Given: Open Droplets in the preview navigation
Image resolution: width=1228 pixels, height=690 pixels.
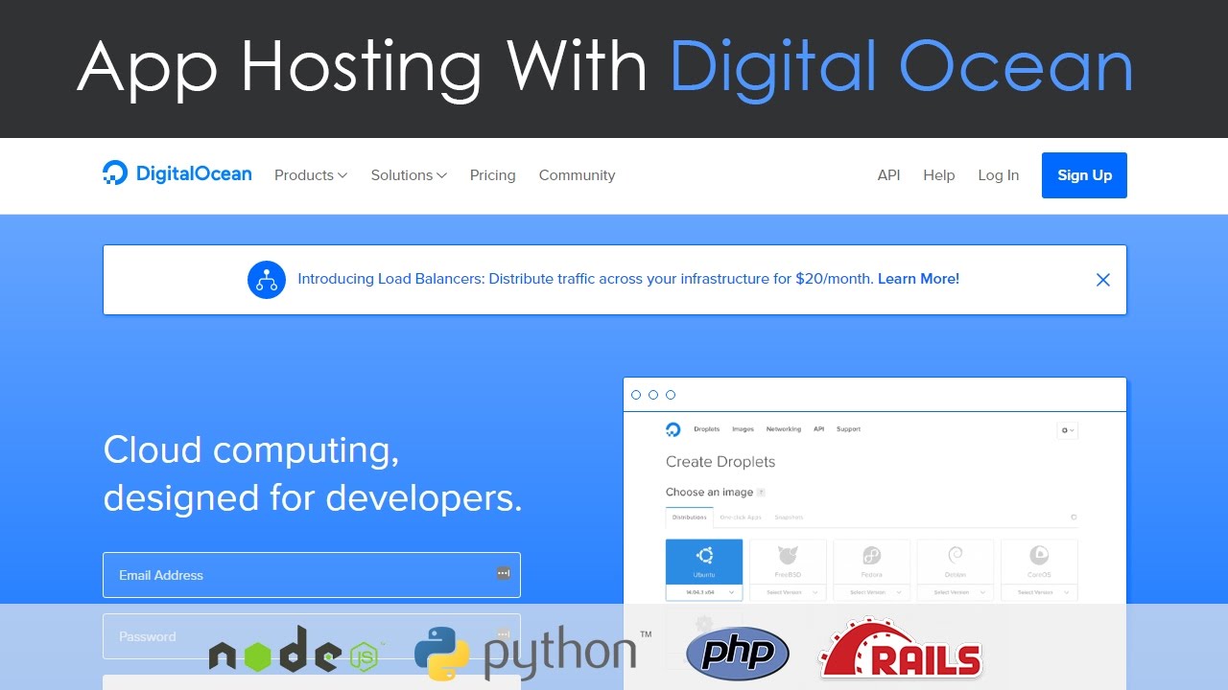Looking at the screenshot, I should (706, 429).
